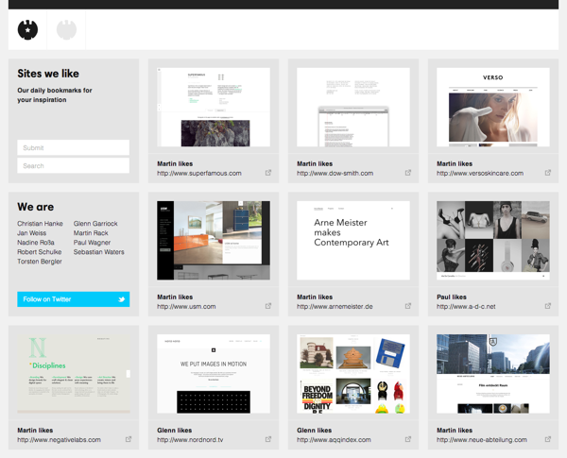Open external link icon for negativelabs.com
Image resolution: width=567 pixels, height=458 pixels.
coord(129,439)
